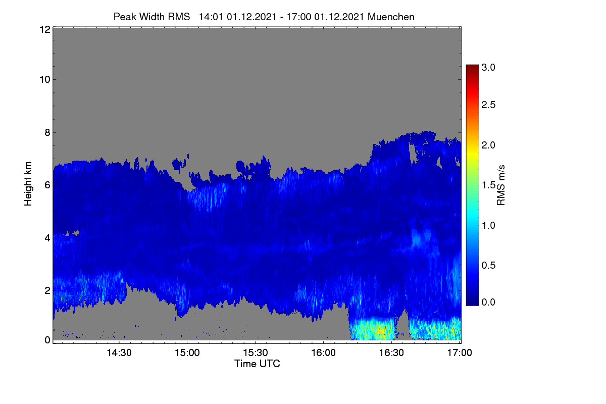Click the 15:00 time tick label
Viewport: 606px width, 404px height.
coord(187,353)
